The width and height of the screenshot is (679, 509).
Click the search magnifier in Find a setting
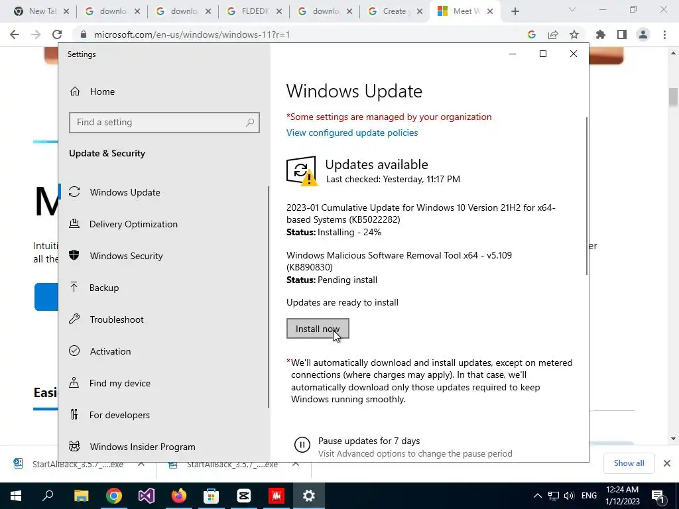[250, 123]
